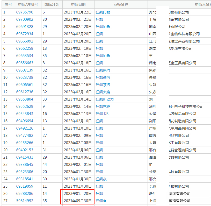The height and width of the screenshot is (206, 211).
Task: Click the 国际分类 column header
Action: (x=52, y=4)
